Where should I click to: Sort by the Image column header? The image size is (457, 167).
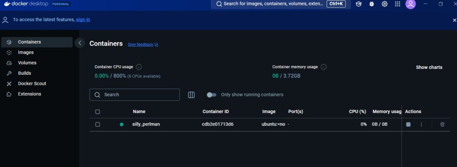tap(269, 112)
